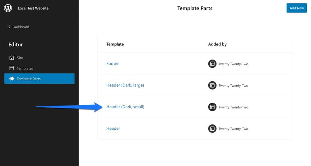Click the Templates layout icon
The width and height of the screenshot is (311, 166).
pos(12,68)
